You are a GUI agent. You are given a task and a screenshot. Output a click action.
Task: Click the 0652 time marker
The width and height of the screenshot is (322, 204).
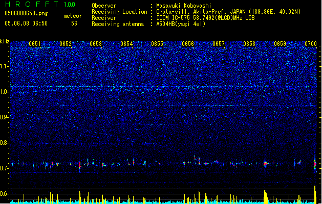[x=66, y=44]
